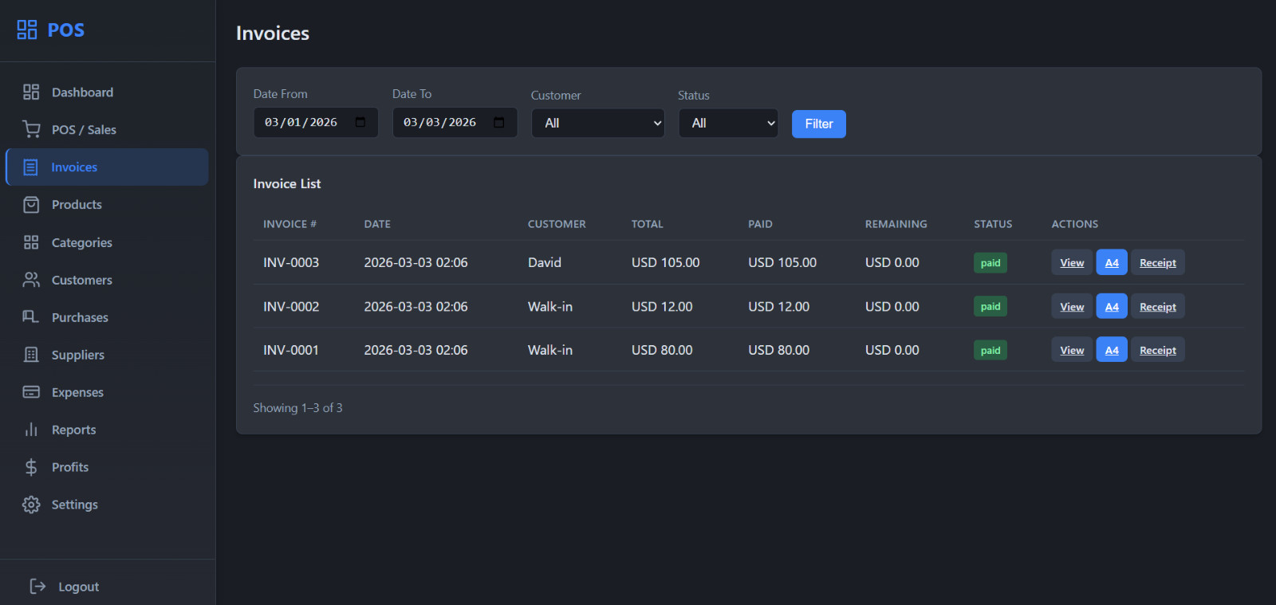This screenshot has height=605, width=1276.
Task: Click the POS logo icon
Action: [27, 30]
